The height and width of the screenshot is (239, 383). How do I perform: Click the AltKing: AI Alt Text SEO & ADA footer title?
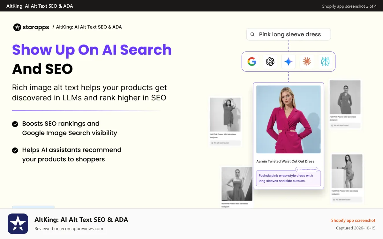tap(81, 220)
